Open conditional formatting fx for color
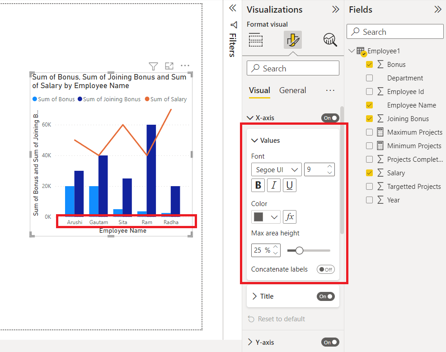The image size is (446, 352). tap(290, 217)
